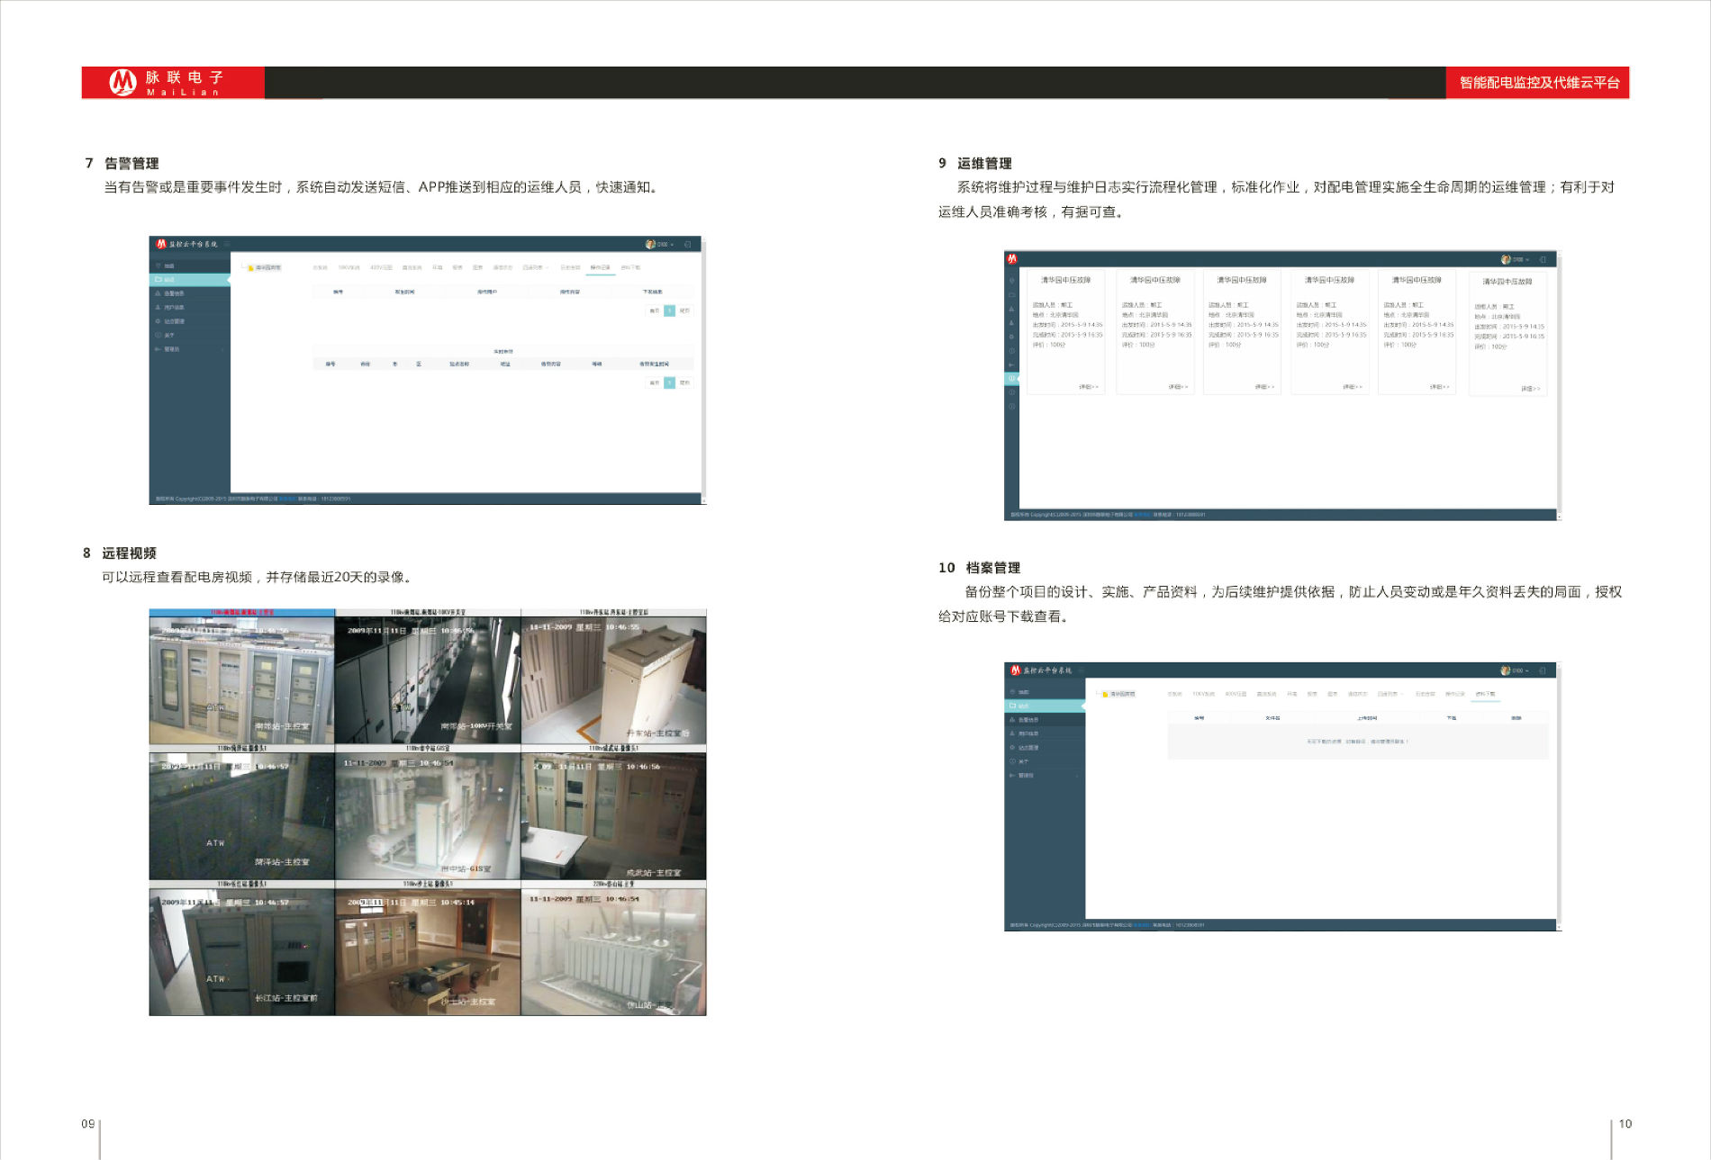
Task: Open 详情>> link on first 清华园中压故障 card
Action: click(1088, 387)
